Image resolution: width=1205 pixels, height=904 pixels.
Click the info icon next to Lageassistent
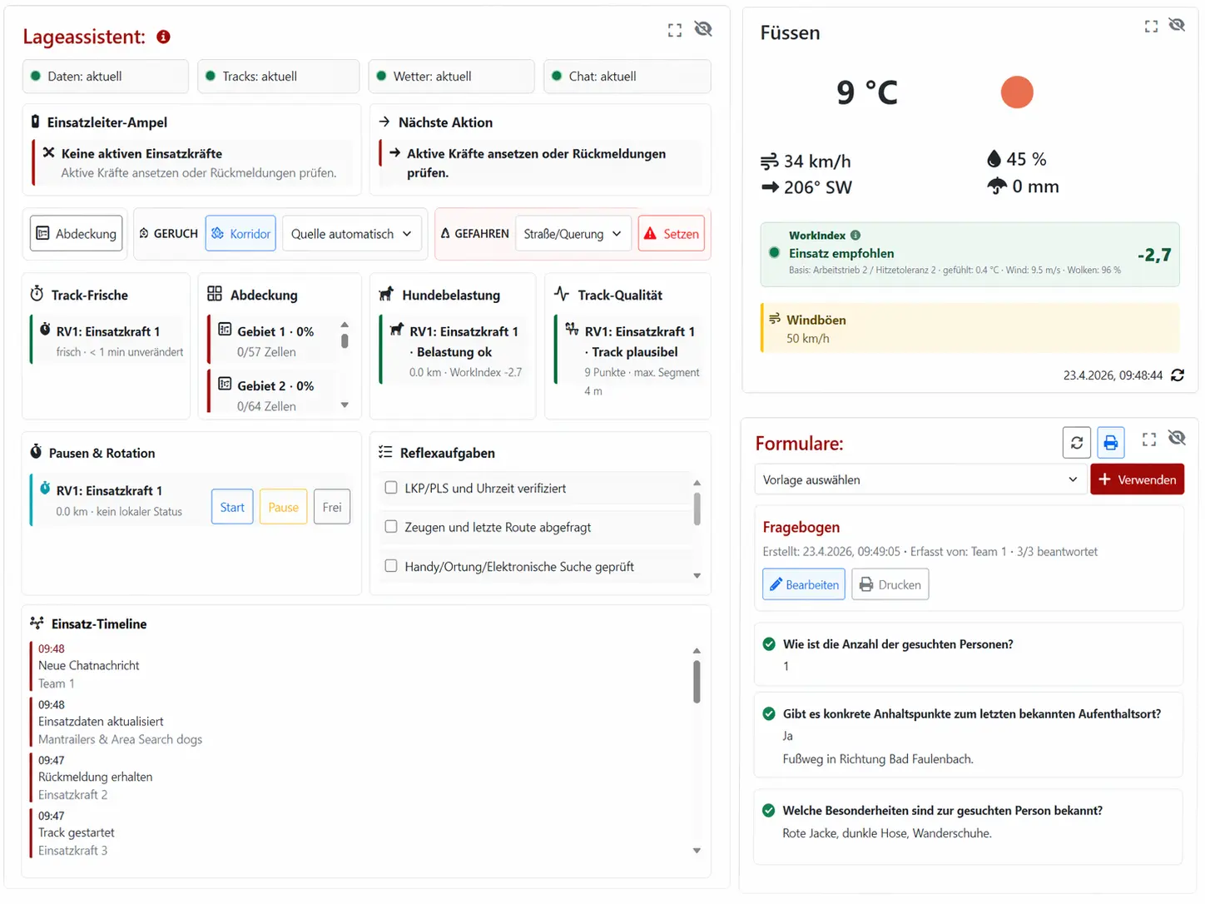tap(163, 37)
